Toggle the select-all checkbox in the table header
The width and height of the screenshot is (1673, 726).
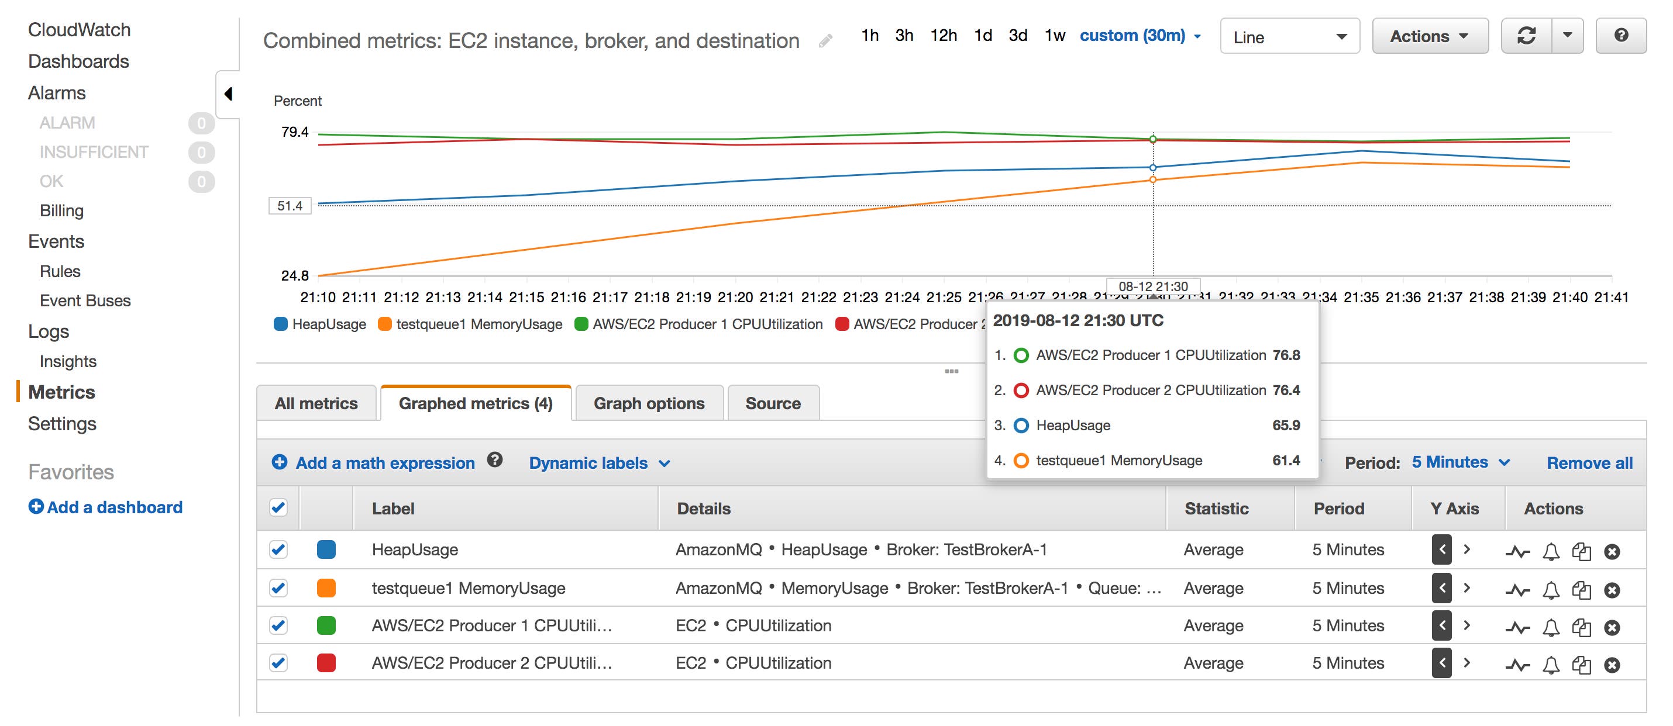click(x=278, y=509)
